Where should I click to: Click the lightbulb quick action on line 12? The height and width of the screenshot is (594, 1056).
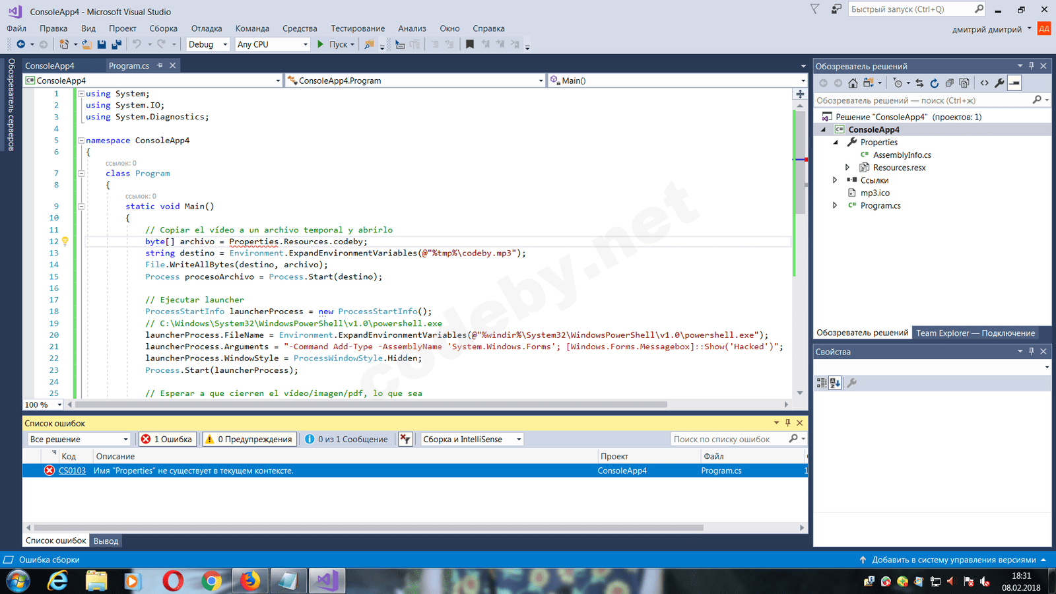pos(65,242)
